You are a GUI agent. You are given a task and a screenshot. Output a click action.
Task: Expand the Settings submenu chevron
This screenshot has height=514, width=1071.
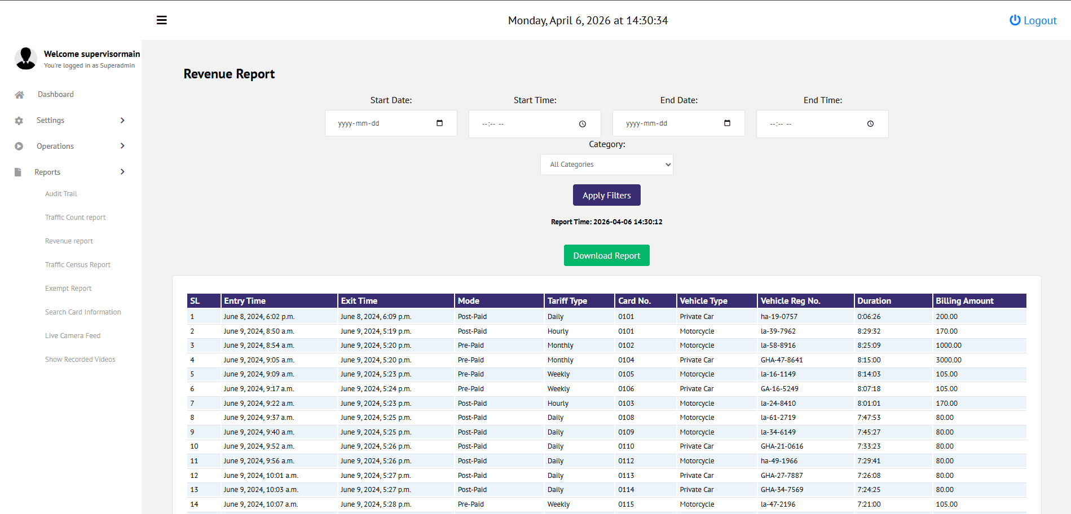click(122, 121)
